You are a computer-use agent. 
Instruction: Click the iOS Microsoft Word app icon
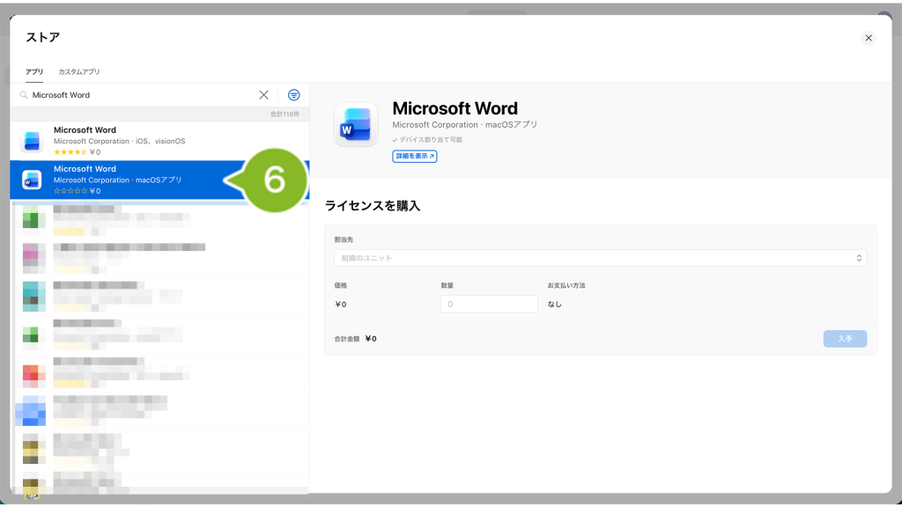32,141
